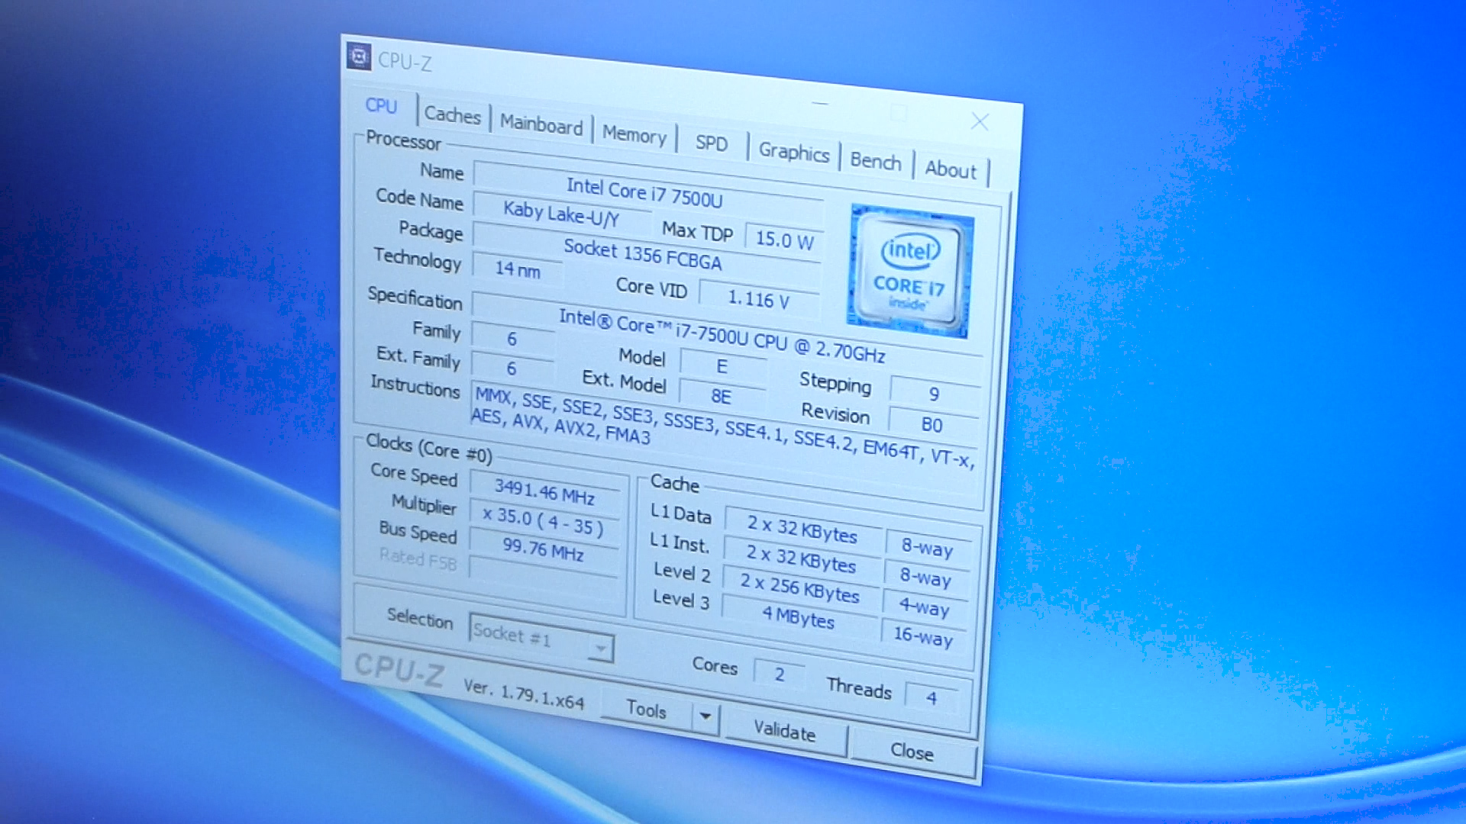Open the Tools dropdown arrow

click(706, 716)
